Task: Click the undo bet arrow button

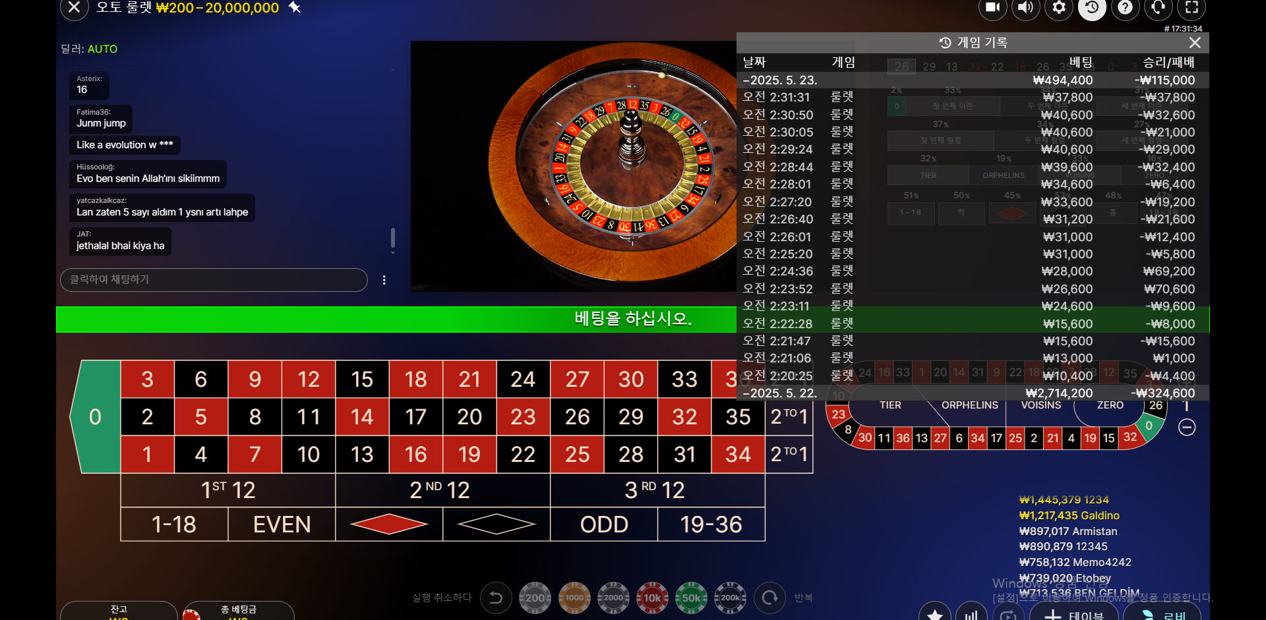Action: (496, 598)
